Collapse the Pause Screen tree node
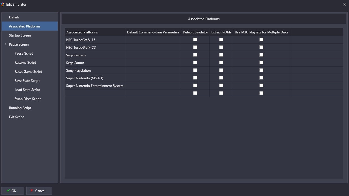 tap(5, 44)
